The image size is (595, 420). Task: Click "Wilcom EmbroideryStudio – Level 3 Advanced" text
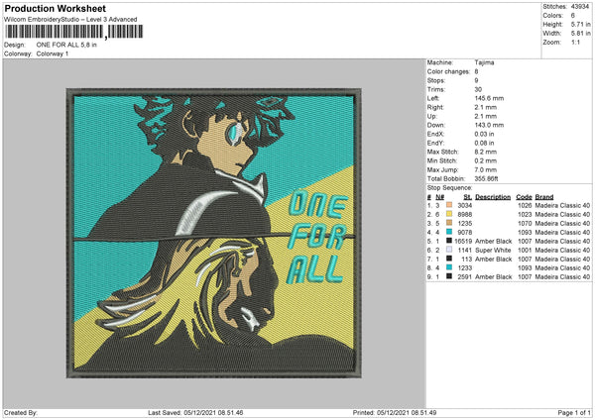point(70,20)
